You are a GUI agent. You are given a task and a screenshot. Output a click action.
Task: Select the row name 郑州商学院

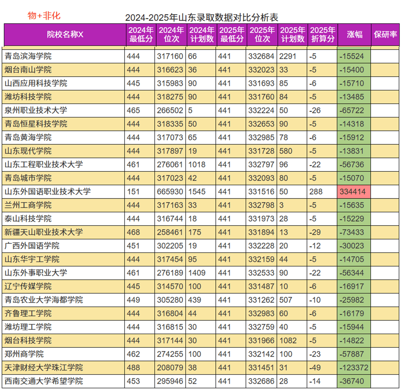24,354
